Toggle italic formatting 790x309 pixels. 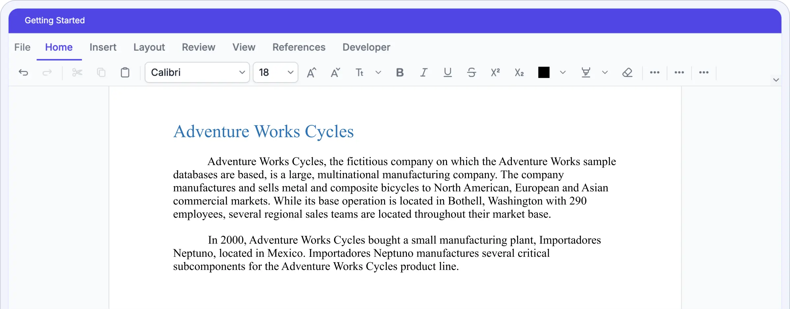(424, 72)
